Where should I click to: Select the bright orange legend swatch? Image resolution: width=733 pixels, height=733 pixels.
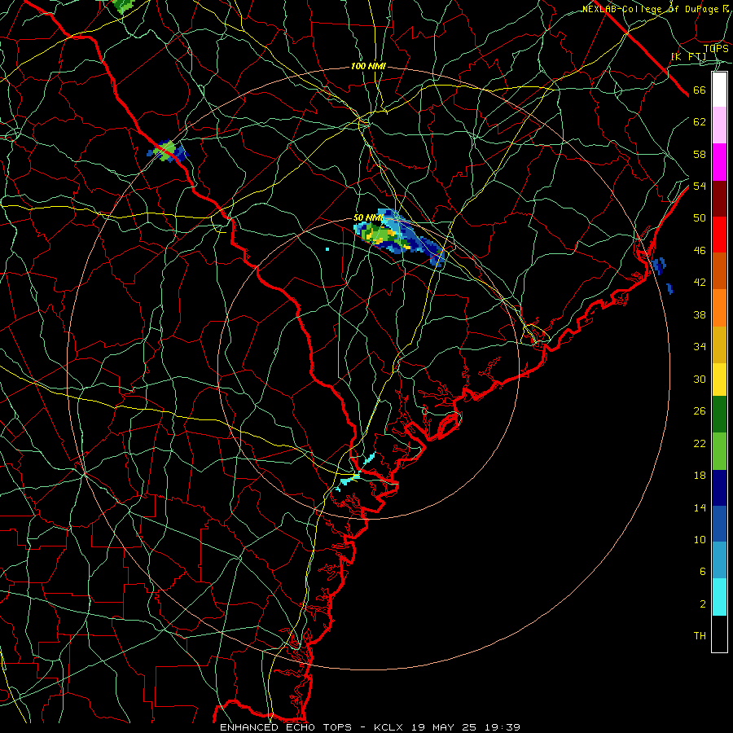[719, 307]
